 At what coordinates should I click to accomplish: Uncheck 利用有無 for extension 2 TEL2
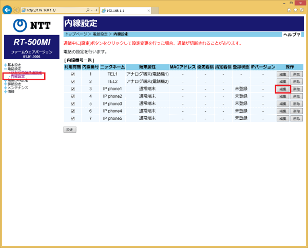click(x=73, y=81)
